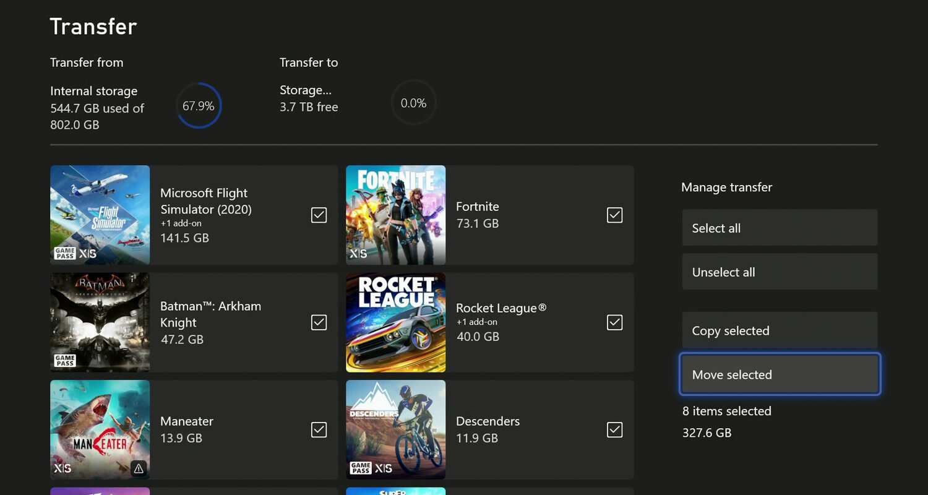Uncheck the Fortnite checkbox
This screenshot has width=928, height=495.
614,215
